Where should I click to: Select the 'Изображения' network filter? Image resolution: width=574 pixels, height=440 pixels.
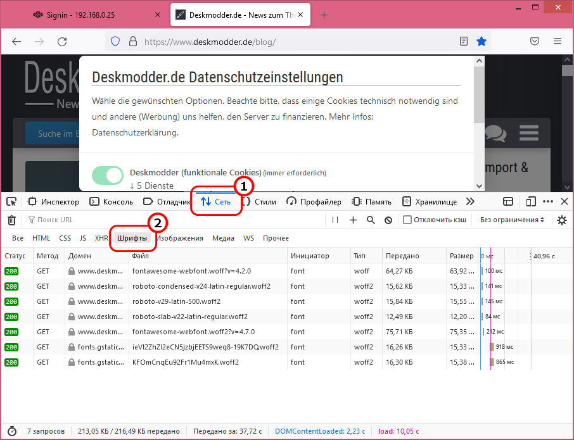click(180, 239)
